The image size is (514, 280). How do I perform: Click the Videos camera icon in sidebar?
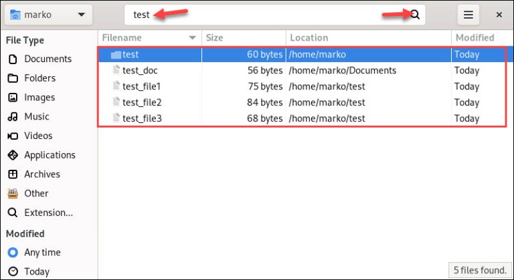(13, 136)
